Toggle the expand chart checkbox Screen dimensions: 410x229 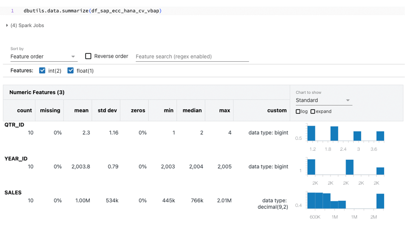point(313,112)
